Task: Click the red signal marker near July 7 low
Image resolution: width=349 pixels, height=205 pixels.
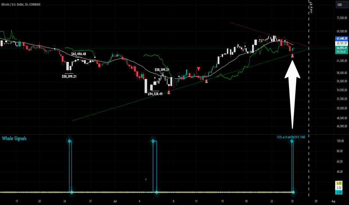Action: pos(169,92)
